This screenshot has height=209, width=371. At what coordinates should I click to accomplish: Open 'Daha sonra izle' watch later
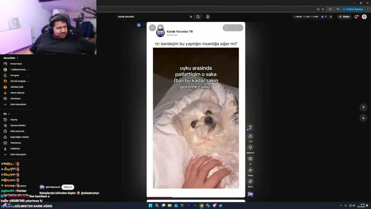[x=17, y=131]
